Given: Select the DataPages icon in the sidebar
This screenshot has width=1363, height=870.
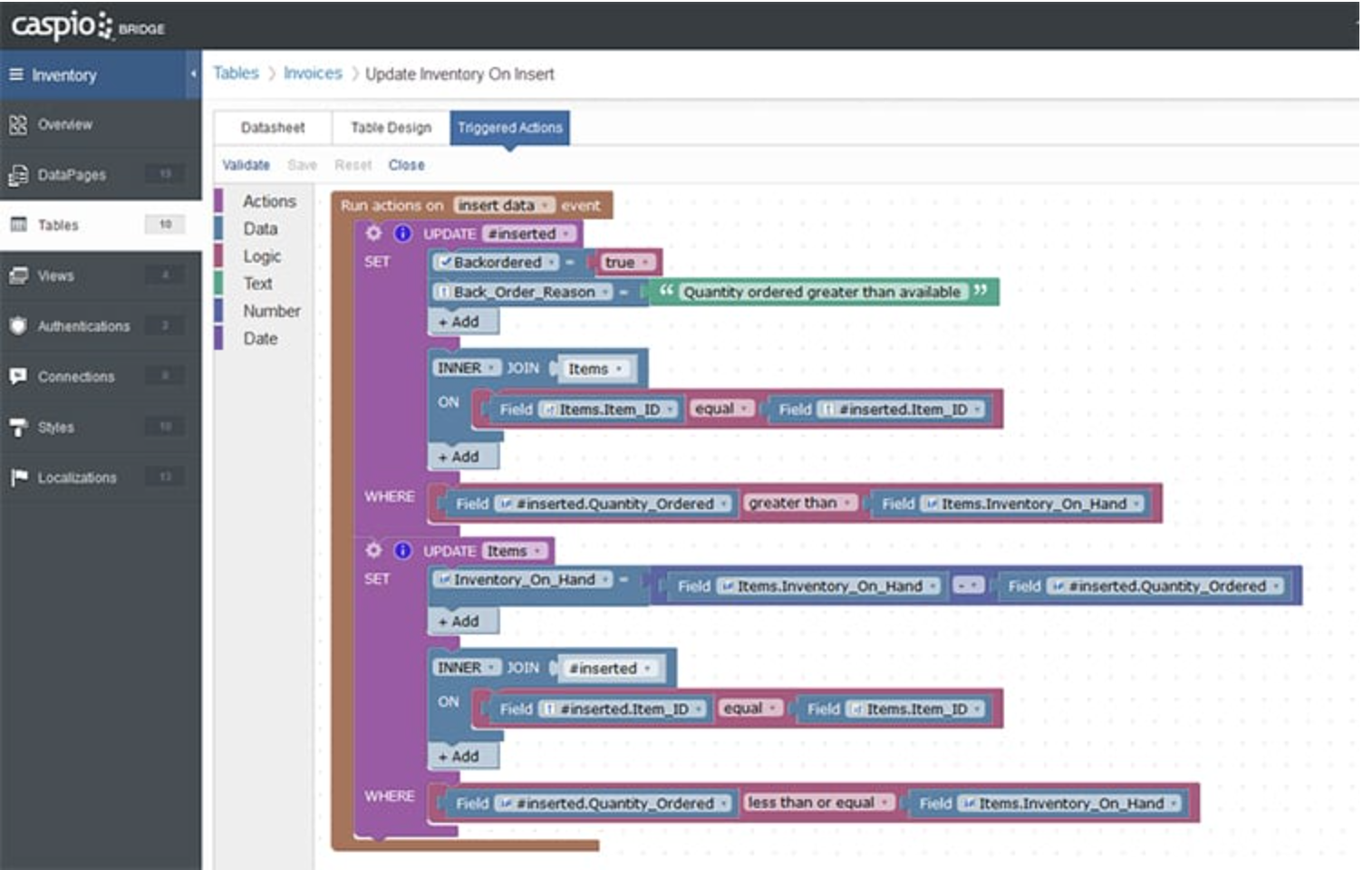Looking at the screenshot, I should (x=18, y=174).
